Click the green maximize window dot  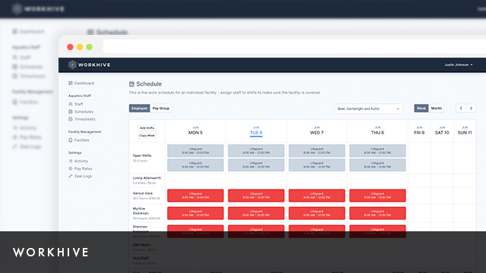90,47
